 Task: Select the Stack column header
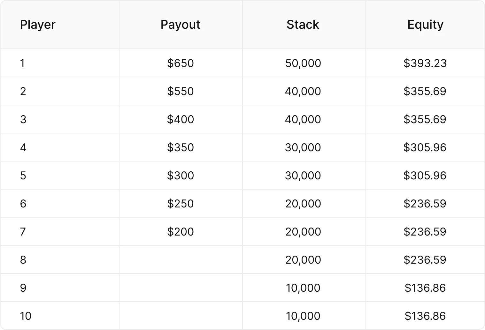(303, 25)
